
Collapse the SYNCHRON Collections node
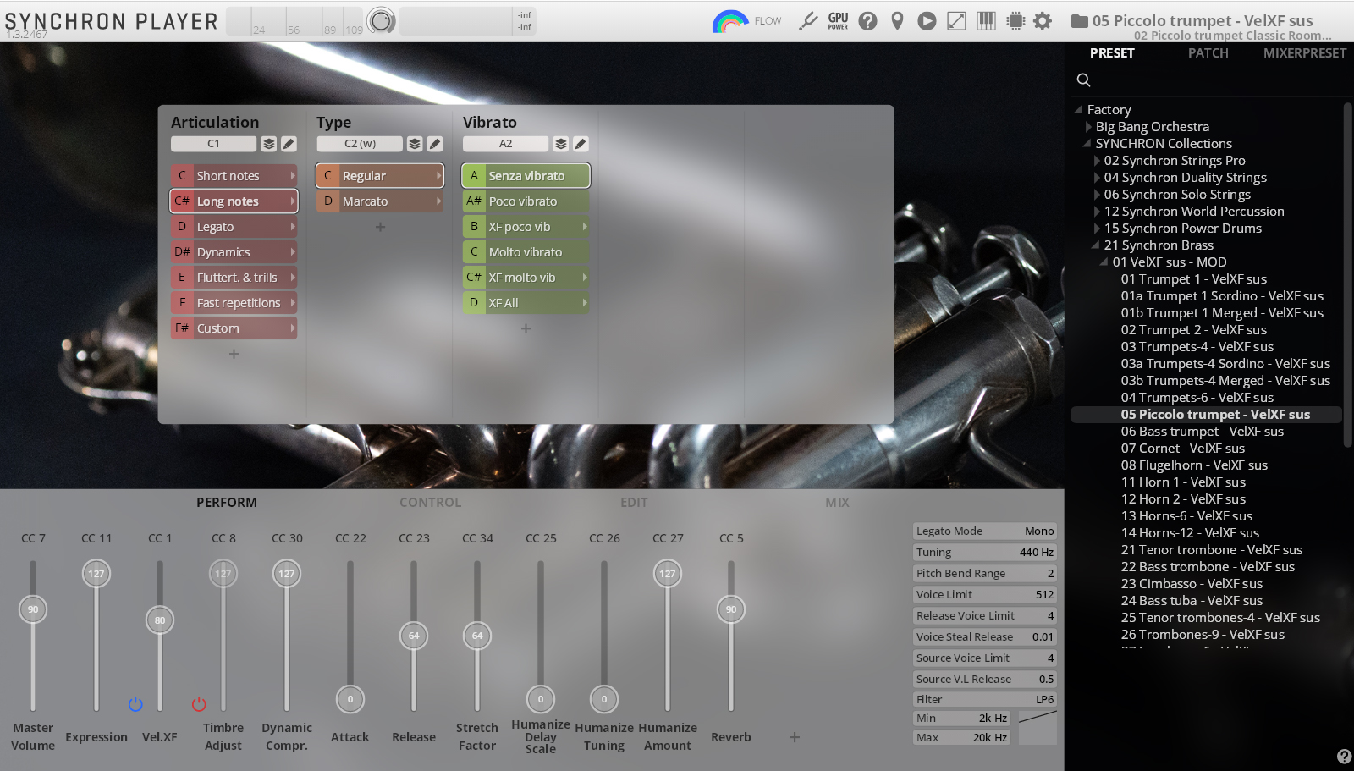point(1087,144)
